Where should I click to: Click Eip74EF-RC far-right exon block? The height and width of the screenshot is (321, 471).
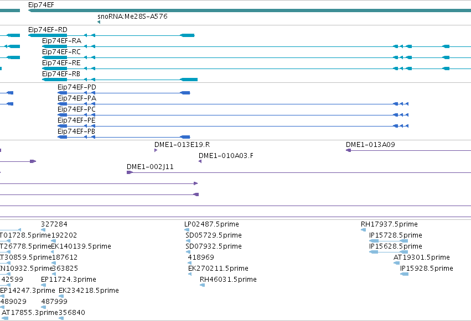(x=446, y=57)
